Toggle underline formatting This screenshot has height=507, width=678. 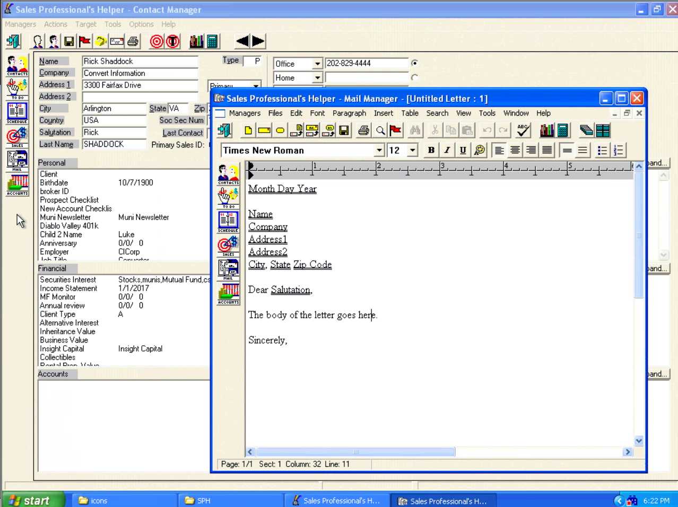coord(463,150)
